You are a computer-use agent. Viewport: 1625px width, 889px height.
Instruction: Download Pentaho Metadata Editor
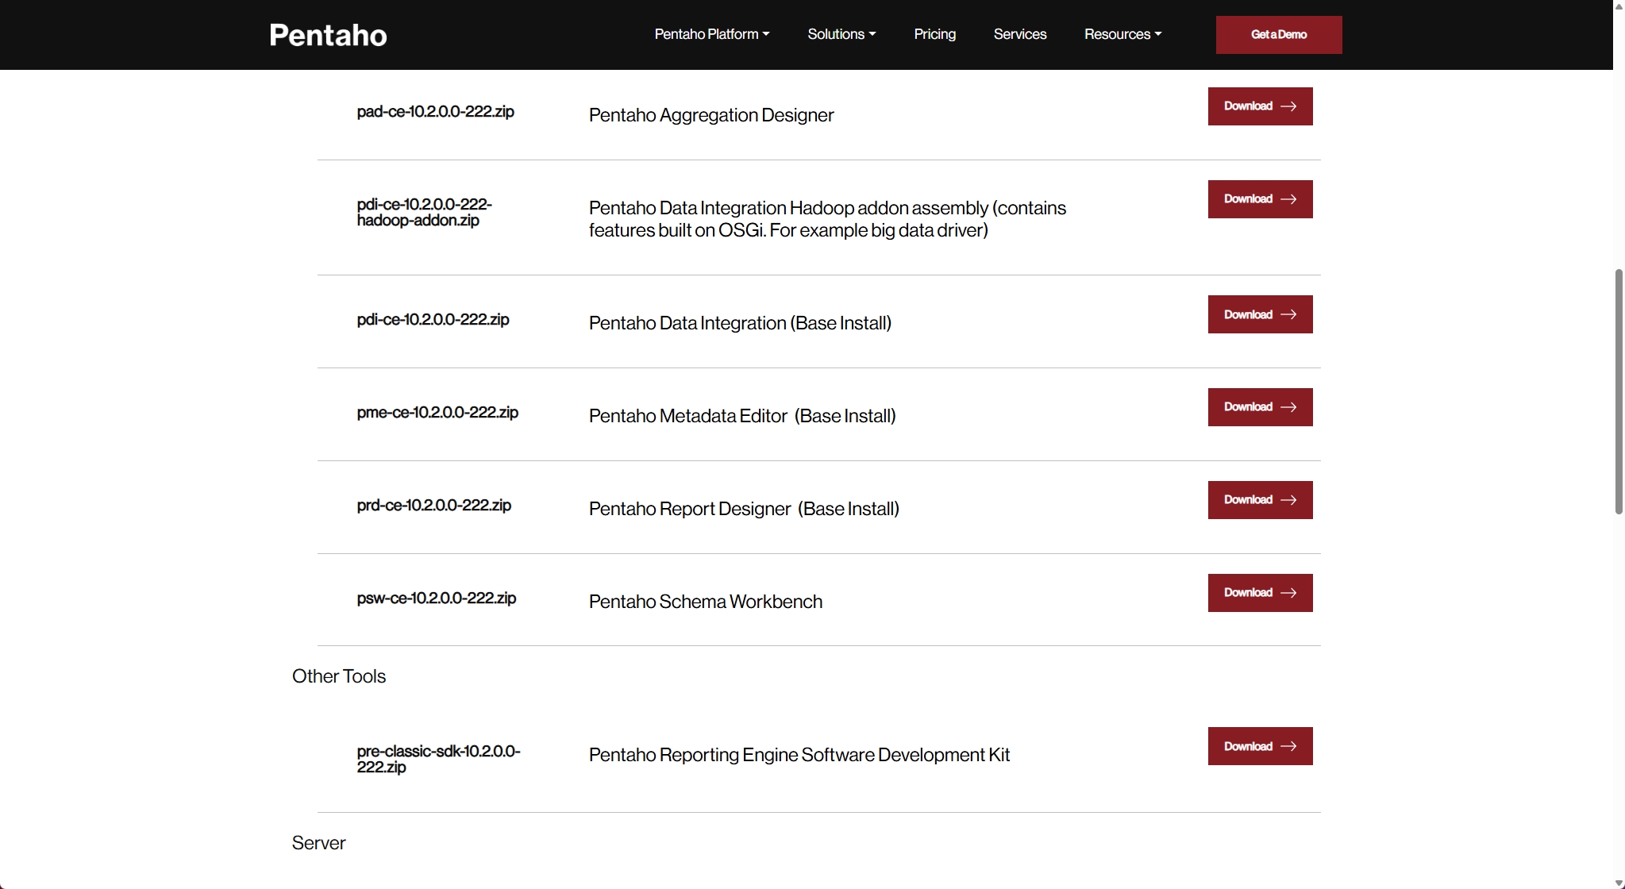click(1260, 407)
